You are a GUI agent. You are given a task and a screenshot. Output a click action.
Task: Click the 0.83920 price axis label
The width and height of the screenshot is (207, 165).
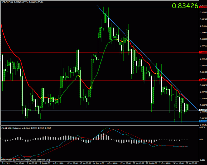point(203,85)
